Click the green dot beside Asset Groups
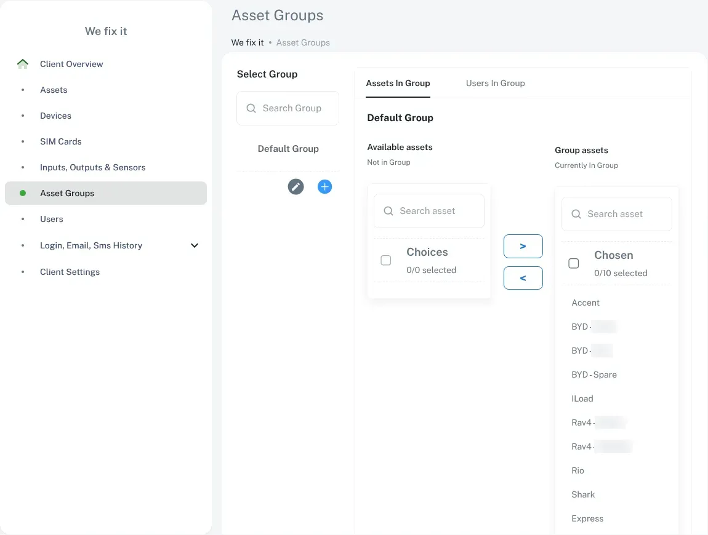This screenshot has height=535, width=708. pyautogui.click(x=23, y=193)
